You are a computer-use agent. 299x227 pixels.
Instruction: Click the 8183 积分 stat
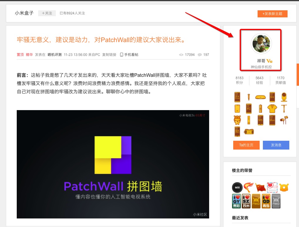pos(239,80)
